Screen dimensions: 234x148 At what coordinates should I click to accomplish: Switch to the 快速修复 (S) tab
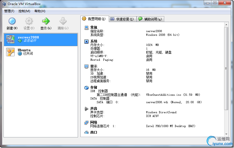(x=123, y=19)
